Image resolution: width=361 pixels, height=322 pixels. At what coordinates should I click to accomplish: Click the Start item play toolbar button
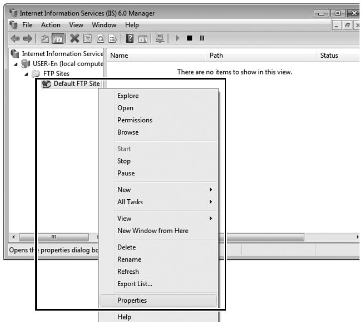click(178, 38)
